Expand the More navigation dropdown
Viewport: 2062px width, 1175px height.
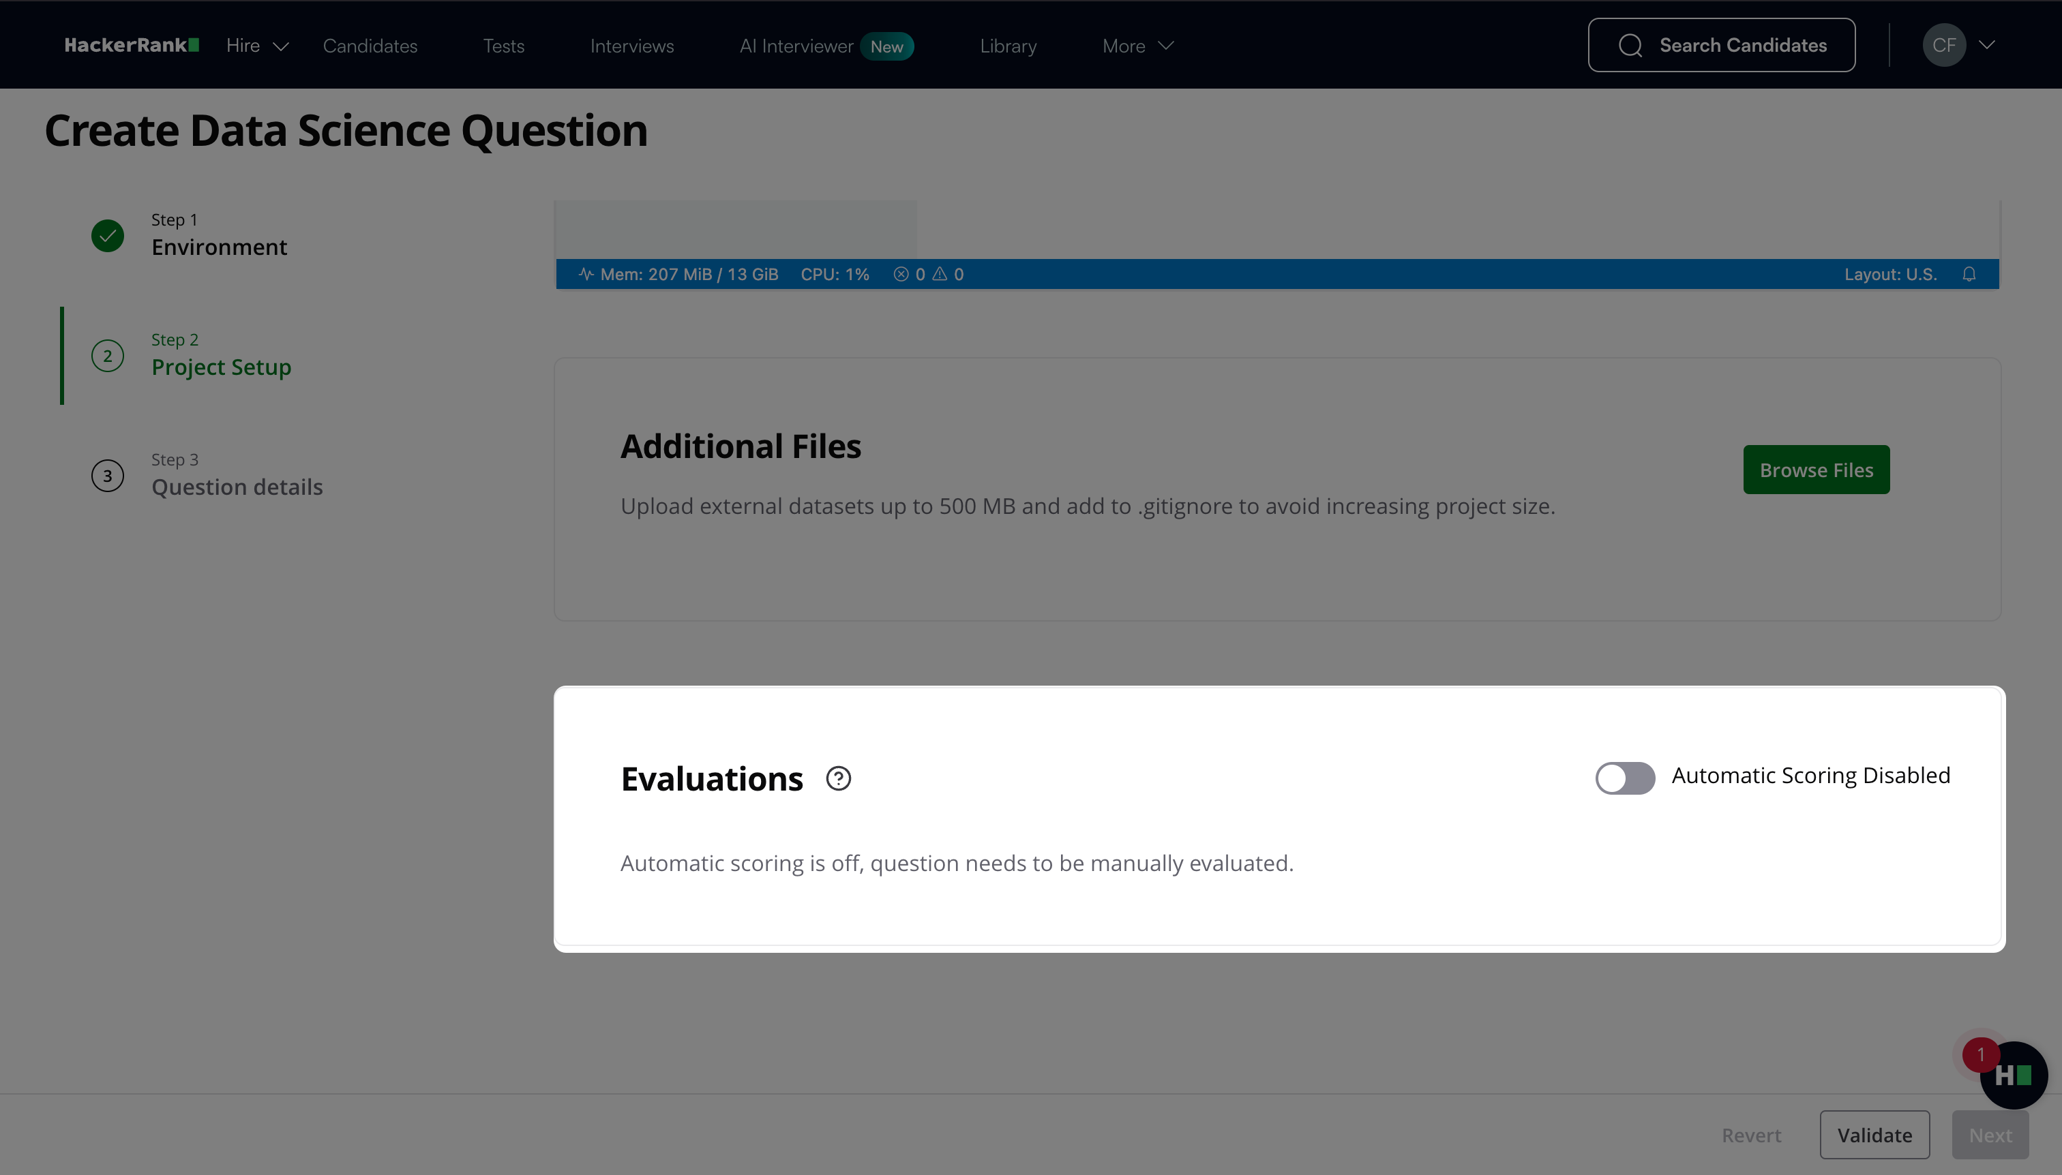1137,46
